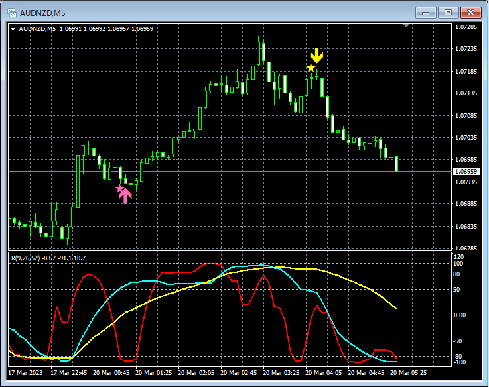Click the pink up arrow buy signal
The width and height of the screenshot is (489, 387).
125,195
